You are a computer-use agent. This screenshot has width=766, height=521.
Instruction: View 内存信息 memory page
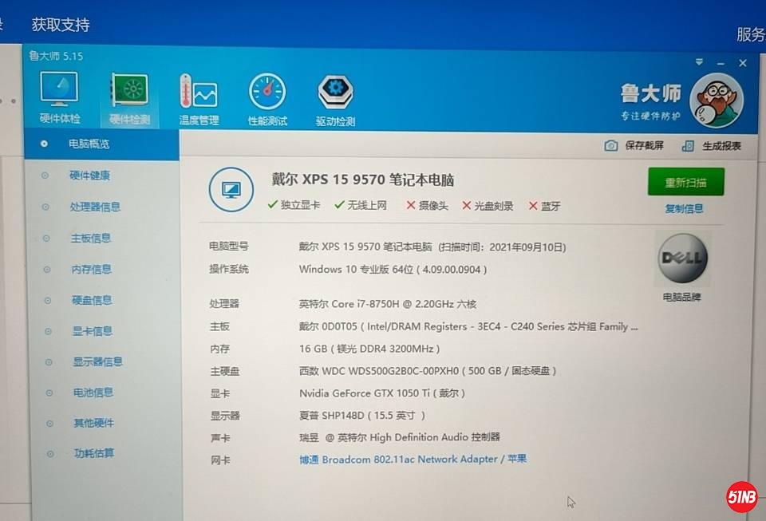(91, 269)
